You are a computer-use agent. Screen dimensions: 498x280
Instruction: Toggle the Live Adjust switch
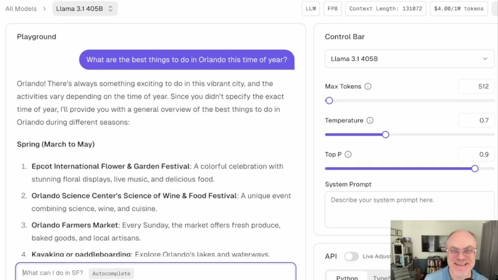point(351,256)
